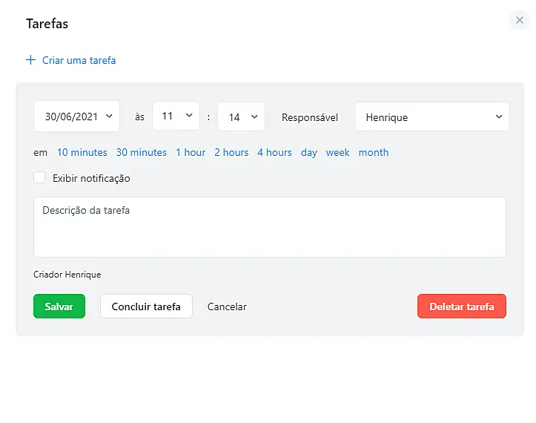Image resolution: width=536 pixels, height=423 pixels.
Task: Click into the Descrição da tarefa field
Action: 269,227
